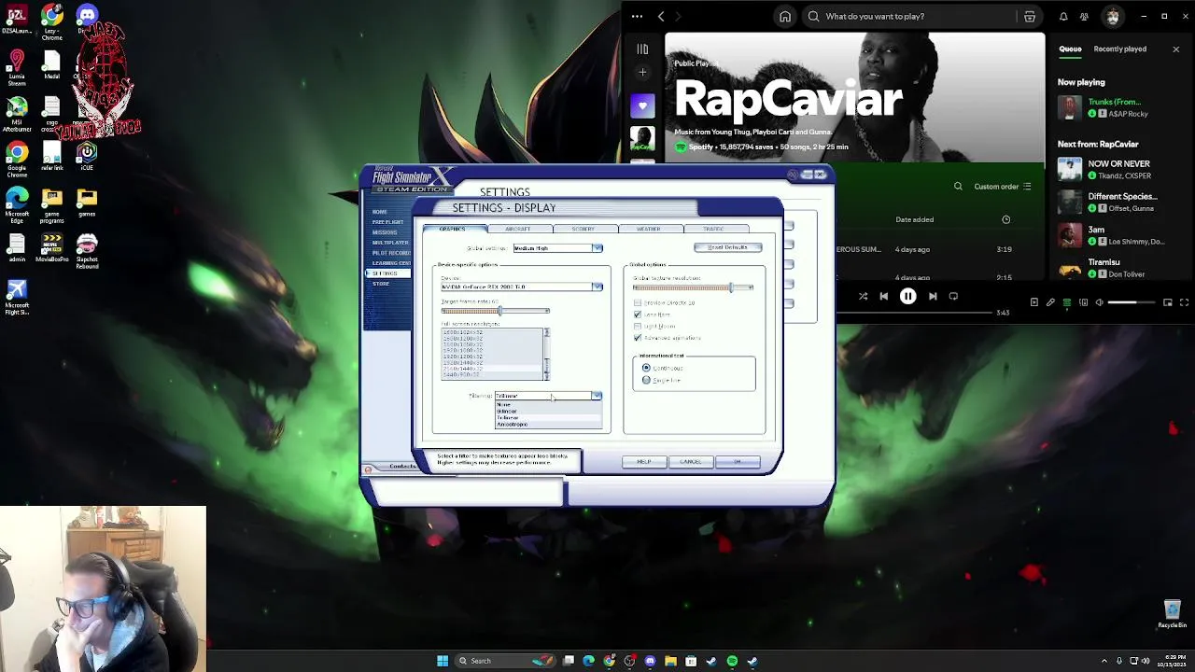Toggle repeat in Spotify player
The width and height of the screenshot is (1195, 672).
pyautogui.click(x=953, y=297)
